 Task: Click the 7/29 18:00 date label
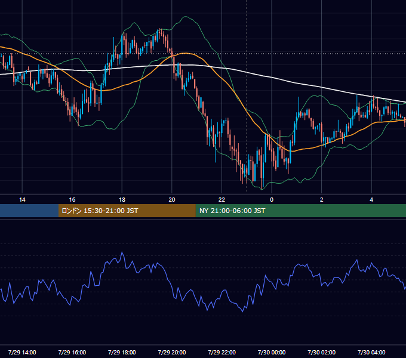122,352
